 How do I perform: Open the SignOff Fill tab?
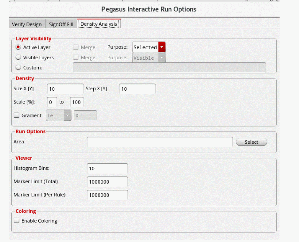point(61,24)
